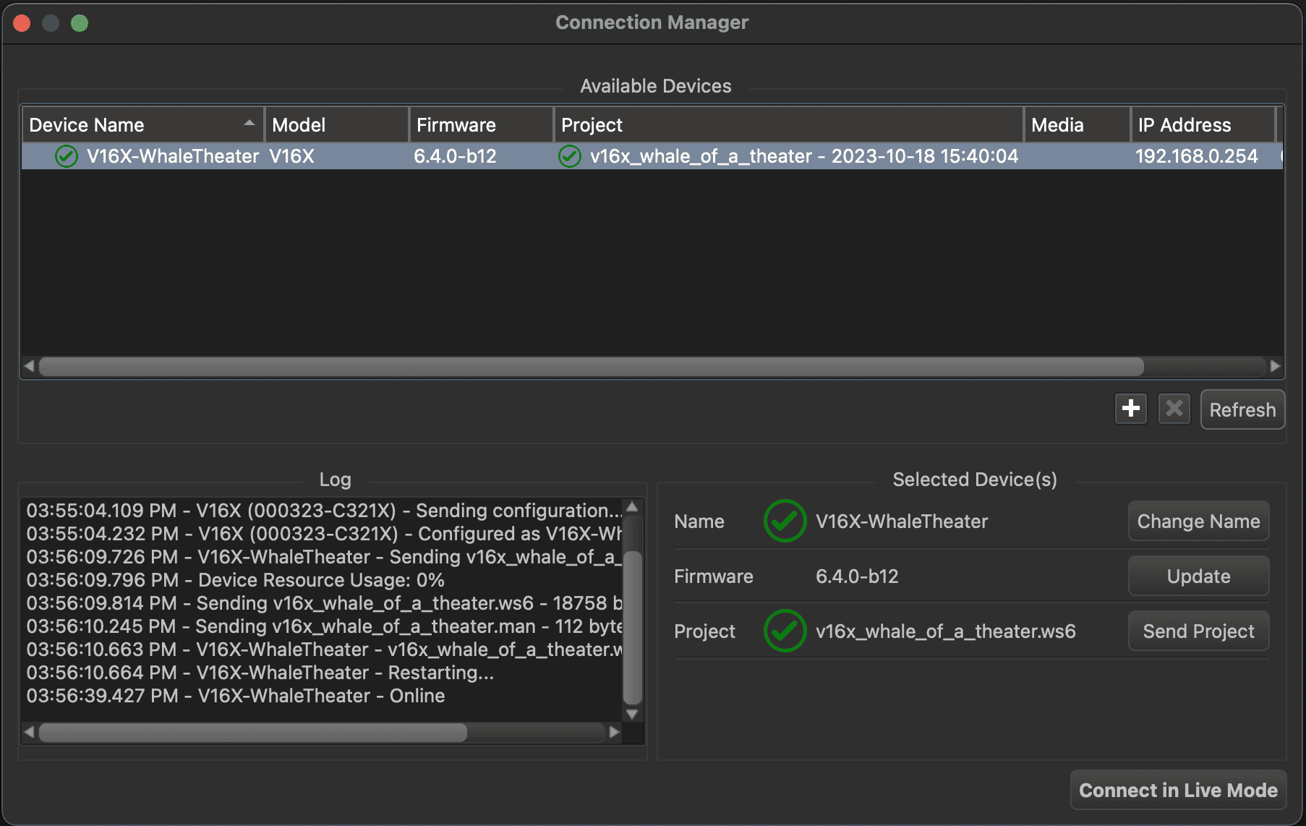Viewport: 1306px width, 826px height.
Task: Sort by the Firmware column header
Action: [481, 125]
